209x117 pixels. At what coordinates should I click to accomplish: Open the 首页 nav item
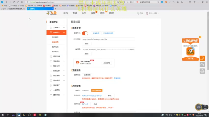[66, 13]
